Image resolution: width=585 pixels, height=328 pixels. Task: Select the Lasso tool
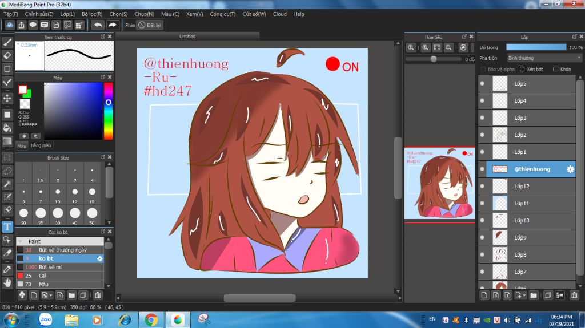pos(7,171)
